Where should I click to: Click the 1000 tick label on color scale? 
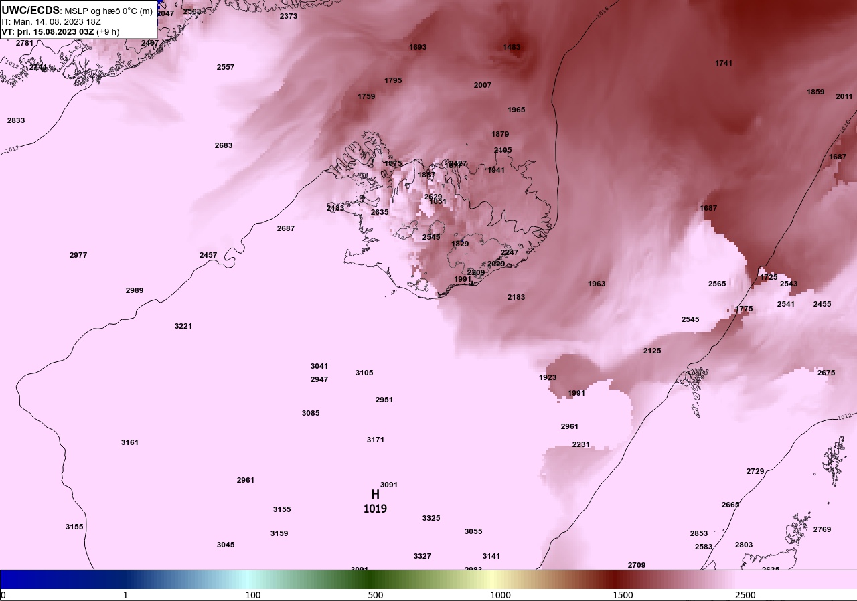500,595
